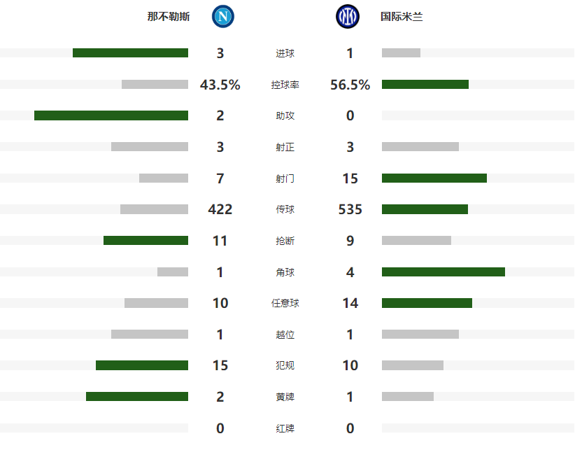Select the 进球 stat label
The image size is (575, 450).
coord(285,53)
